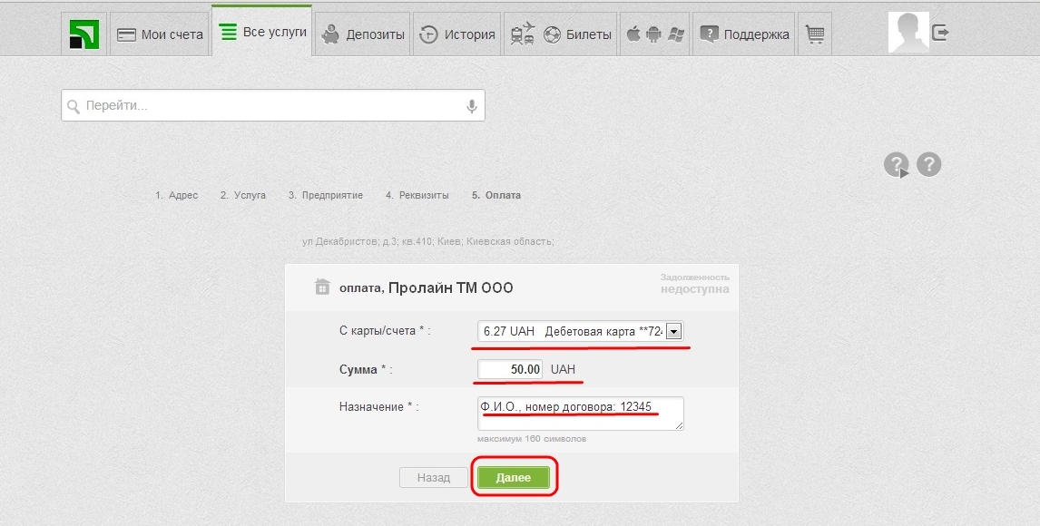Click the Пролайн ТМ ООО title
Viewport: 1040px width, 526px height.
point(450,287)
